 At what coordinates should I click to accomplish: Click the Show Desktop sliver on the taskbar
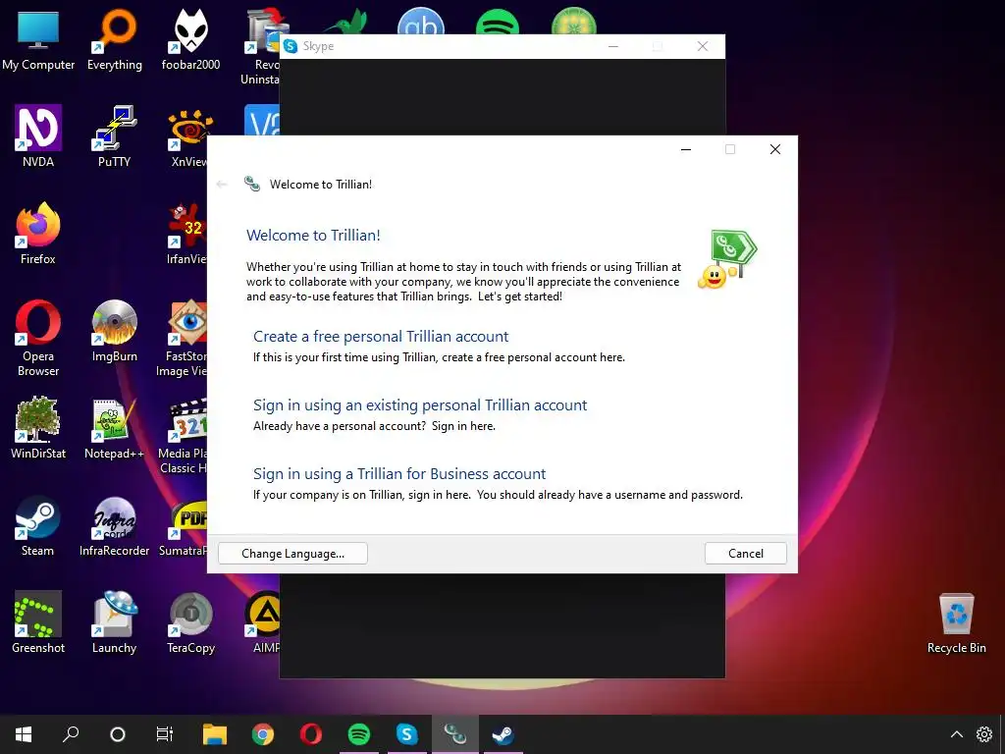pyautogui.click(x=1002, y=734)
